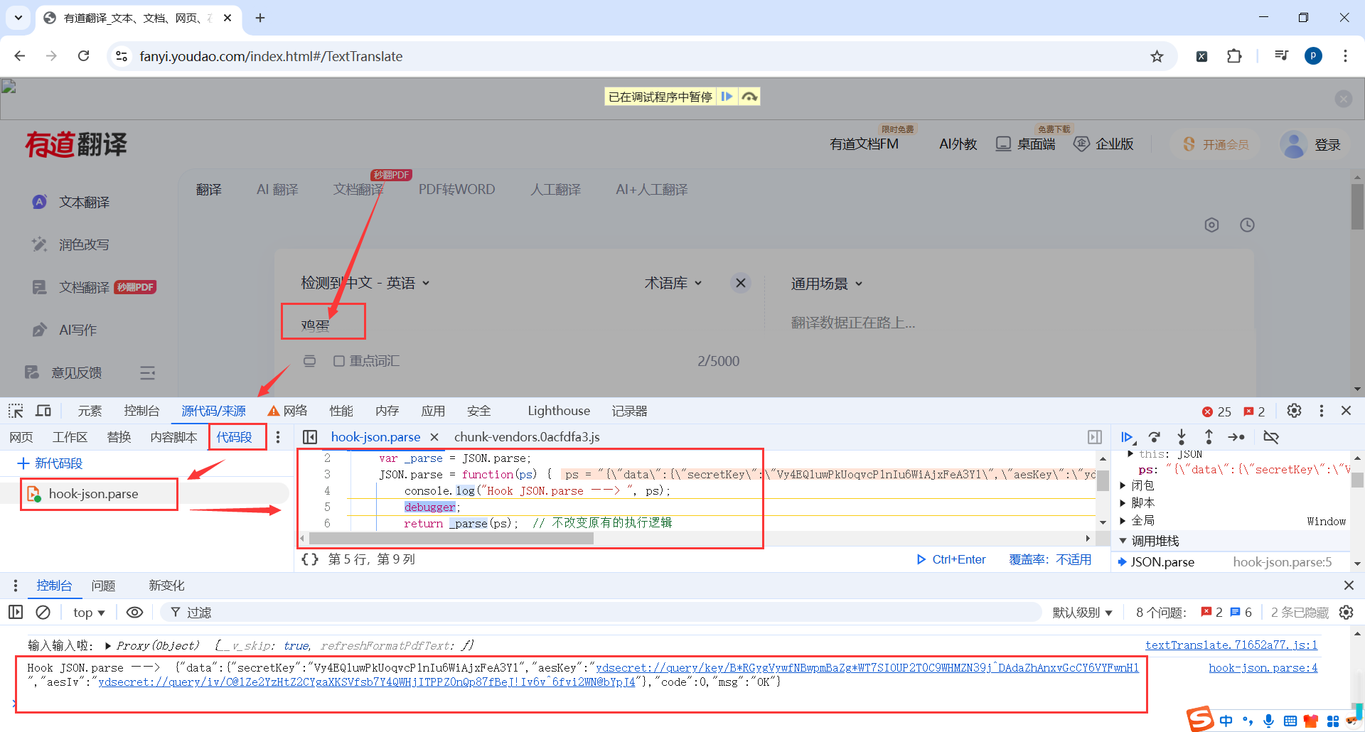Create a new snippet with 新代码段
1365x732 pixels.
[x=50, y=463]
